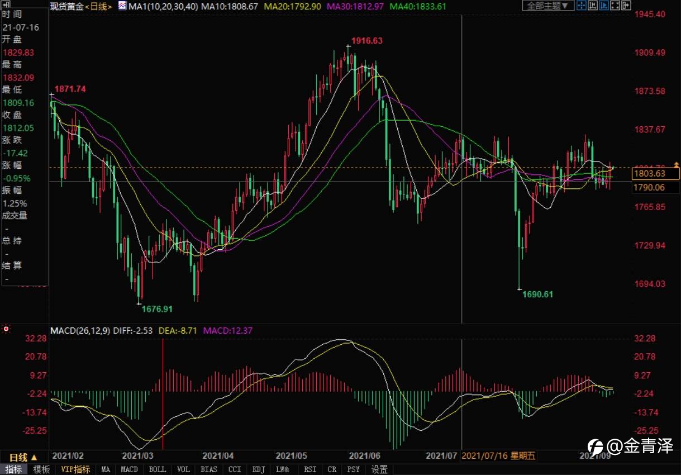The width and height of the screenshot is (681, 475).
Task: Select the LW& indicator tab
Action: [x=283, y=469]
